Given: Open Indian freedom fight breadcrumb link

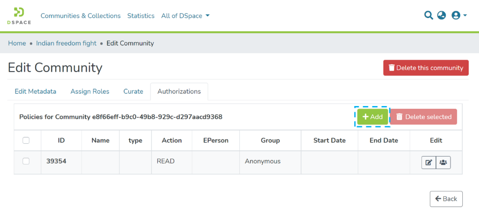Looking at the screenshot, I should coord(66,43).
